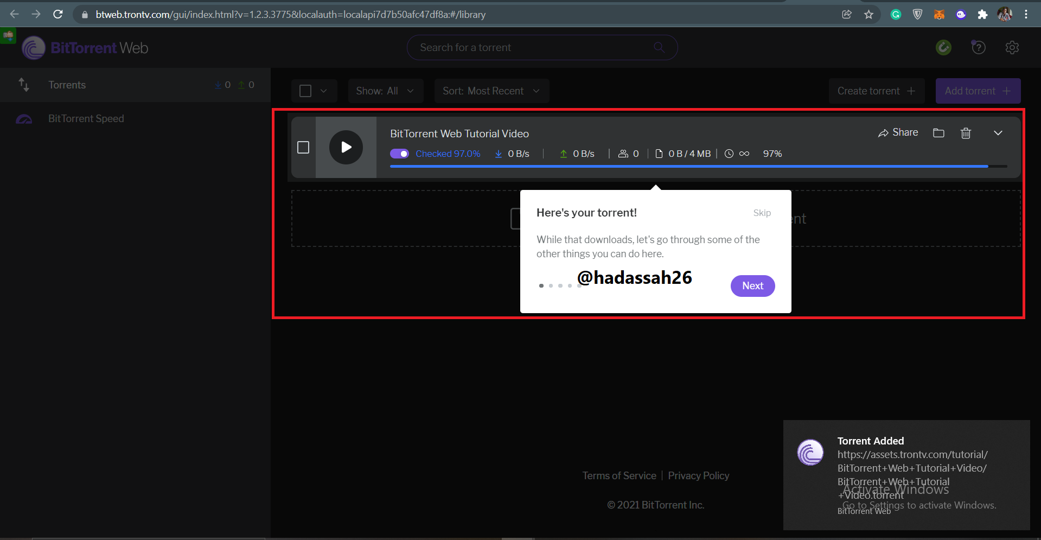1041x540 pixels.
Task: Delete torrent with trash icon
Action: pyautogui.click(x=966, y=133)
